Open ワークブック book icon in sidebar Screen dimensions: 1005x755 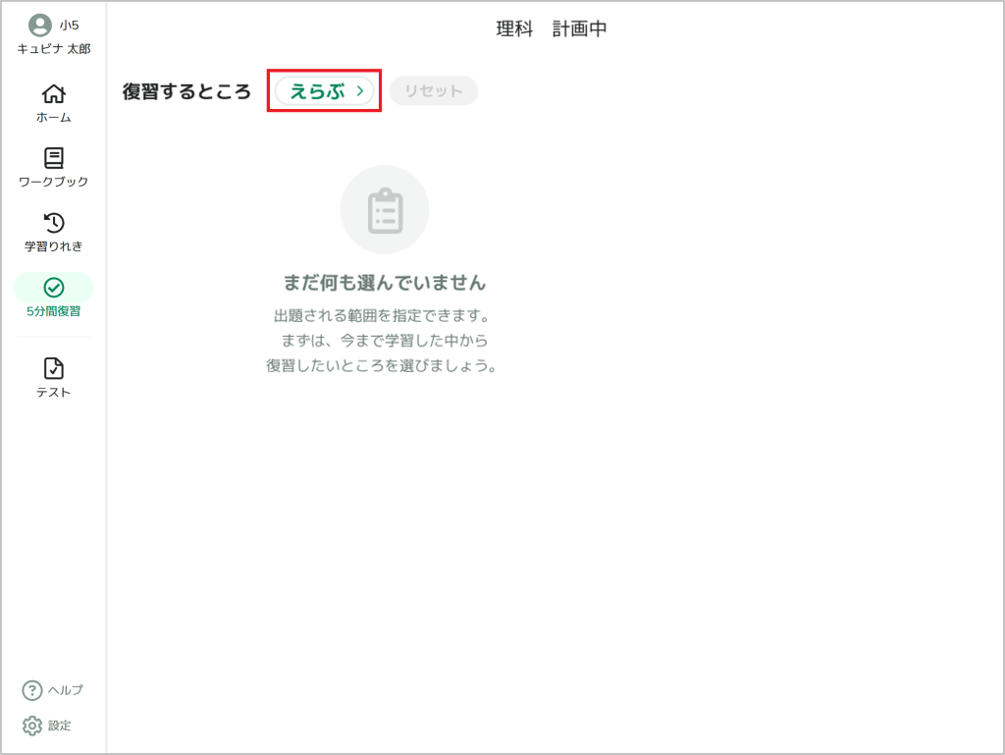pos(54,158)
